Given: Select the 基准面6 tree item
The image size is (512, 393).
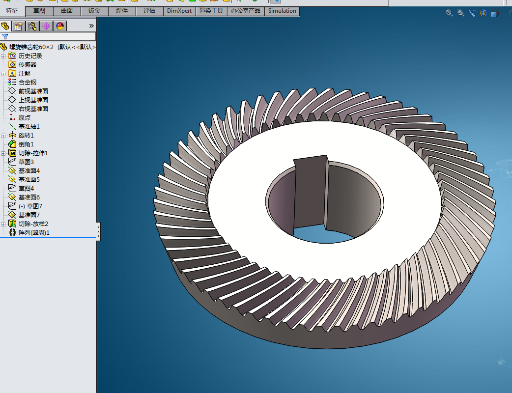Looking at the screenshot, I should (x=28, y=197).
